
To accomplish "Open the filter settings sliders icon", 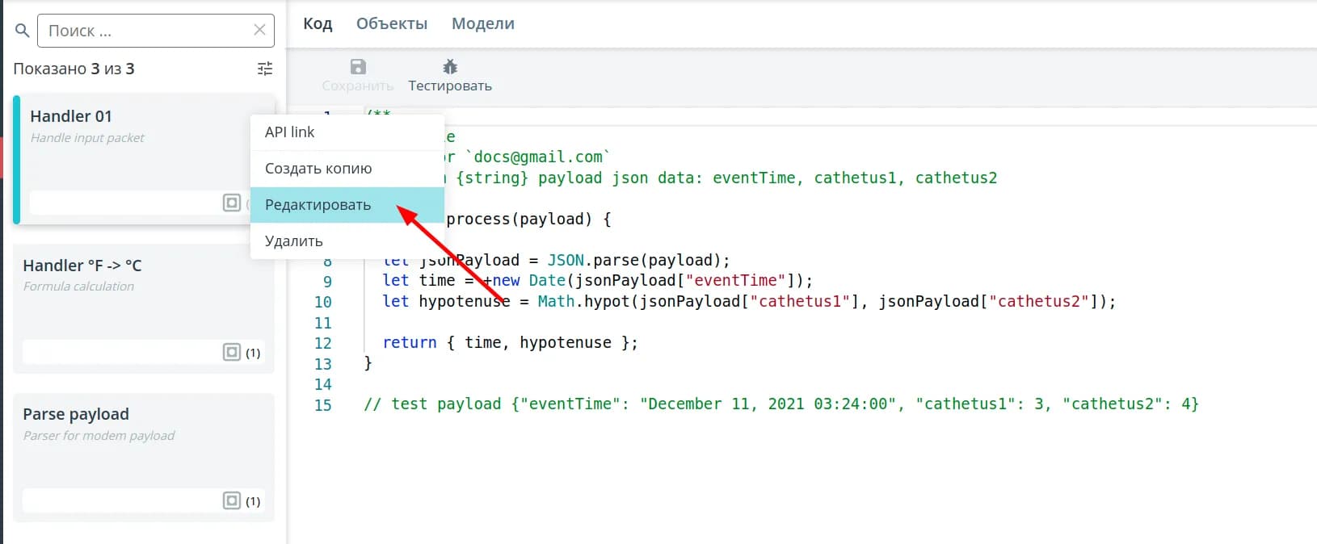I will pos(265,69).
